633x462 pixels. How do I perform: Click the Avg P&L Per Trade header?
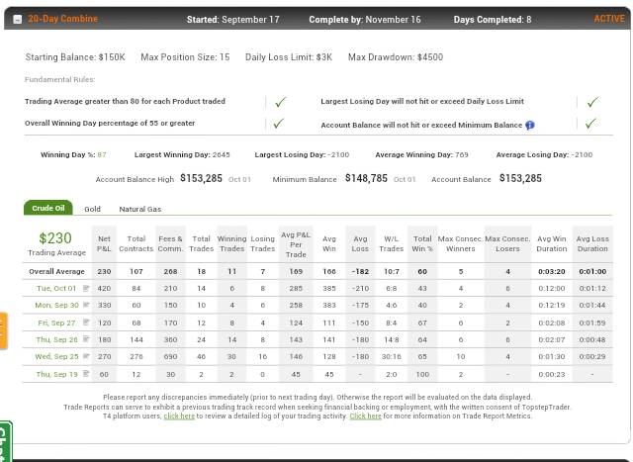pos(296,244)
